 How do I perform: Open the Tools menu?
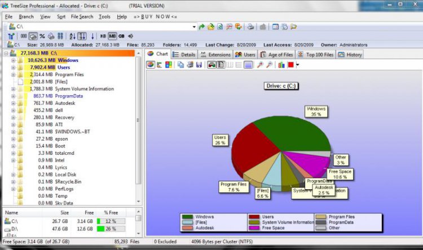104,17
